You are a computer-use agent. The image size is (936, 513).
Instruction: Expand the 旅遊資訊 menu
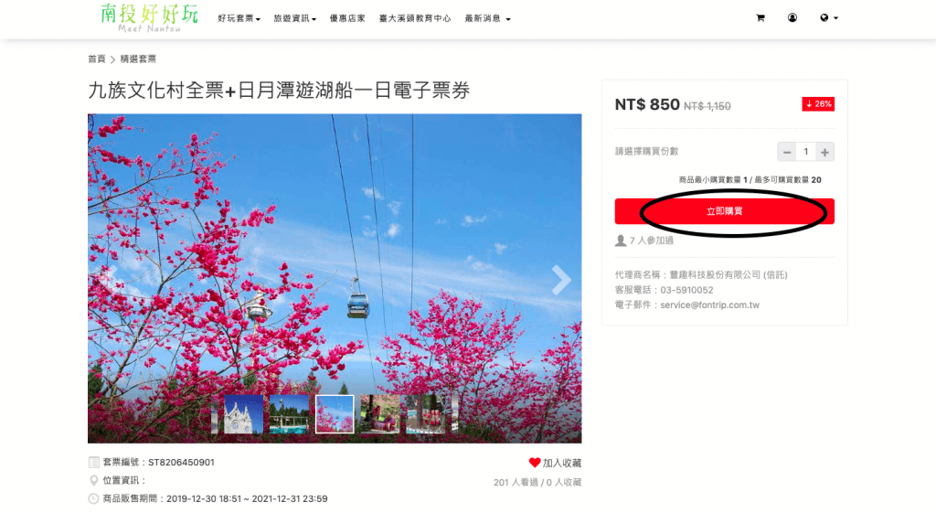(295, 18)
